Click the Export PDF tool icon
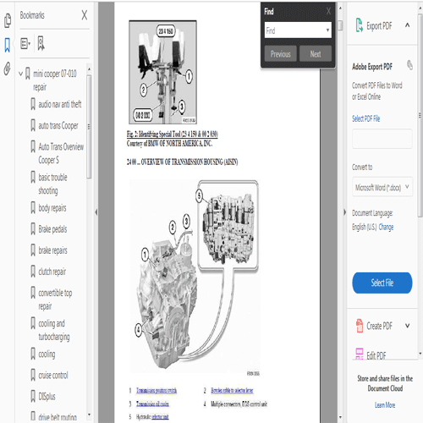The width and height of the screenshot is (423, 423). [359, 25]
